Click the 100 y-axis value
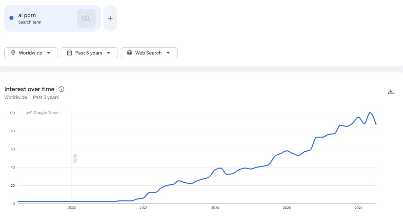The width and height of the screenshot is (403, 220). click(12, 113)
